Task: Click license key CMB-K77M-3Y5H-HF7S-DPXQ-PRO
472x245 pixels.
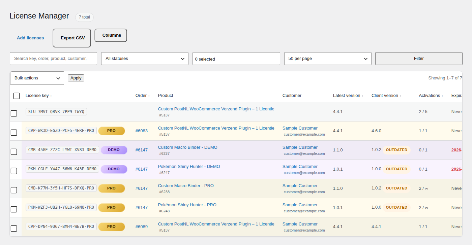Action: [x=61, y=188]
